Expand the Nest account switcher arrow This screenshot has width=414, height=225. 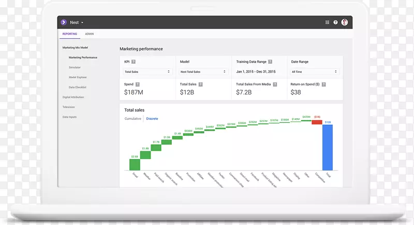[x=82, y=23]
